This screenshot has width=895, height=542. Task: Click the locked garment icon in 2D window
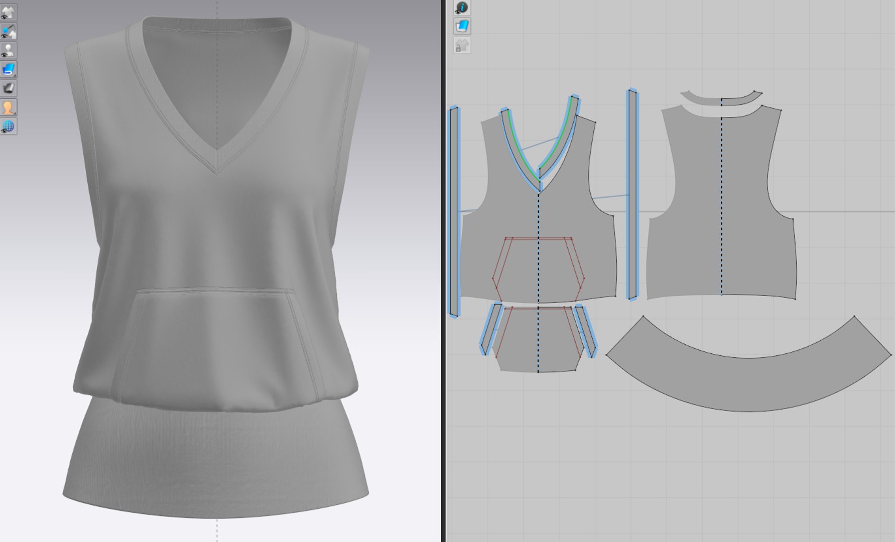pos(462,46)
